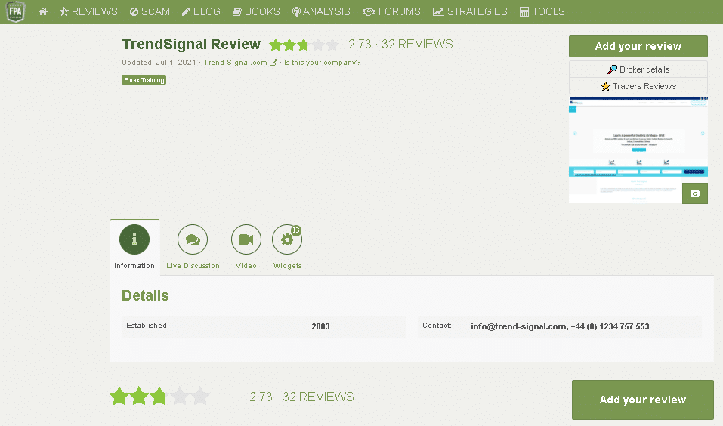
Task: Open the Tools menu
Action: [x=542, y=12]
